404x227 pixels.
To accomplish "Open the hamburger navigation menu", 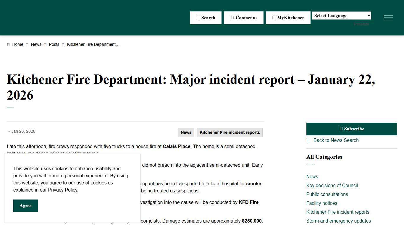I will [388, 18].
